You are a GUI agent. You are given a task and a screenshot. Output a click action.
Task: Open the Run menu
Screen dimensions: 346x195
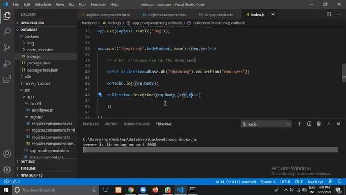[82, 4]
